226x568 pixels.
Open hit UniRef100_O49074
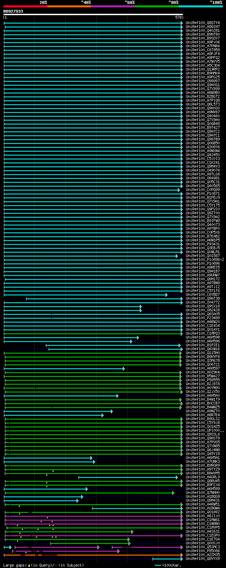pos(203,171)
